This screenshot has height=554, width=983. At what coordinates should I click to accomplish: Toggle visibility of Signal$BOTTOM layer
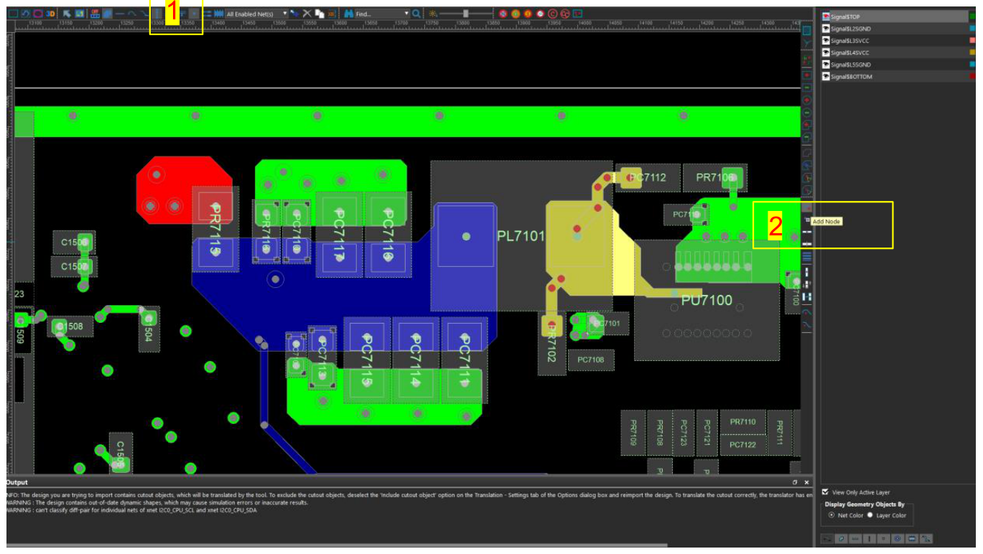pos(826,77)
